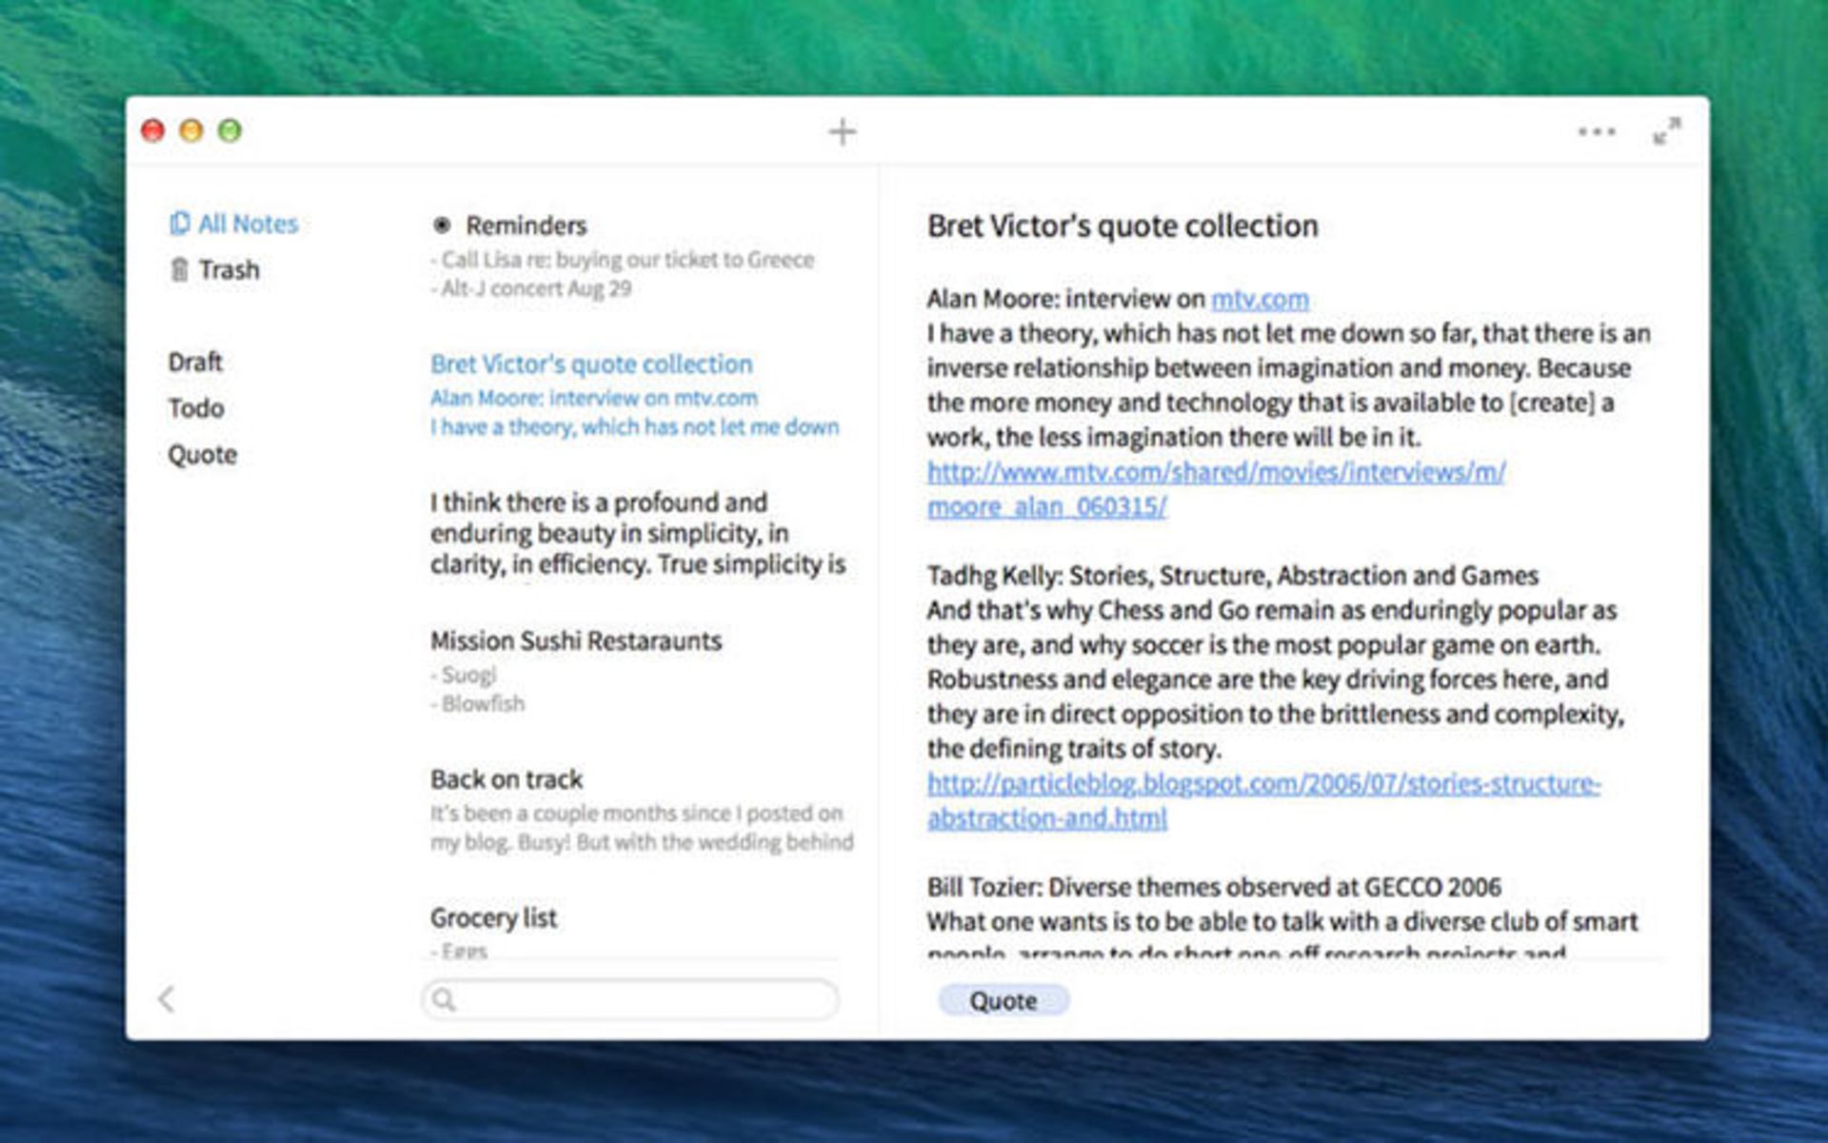Click the magnifying glass search icon
The width and height of the screenshot is (1828, 1143).
(444, 999)
